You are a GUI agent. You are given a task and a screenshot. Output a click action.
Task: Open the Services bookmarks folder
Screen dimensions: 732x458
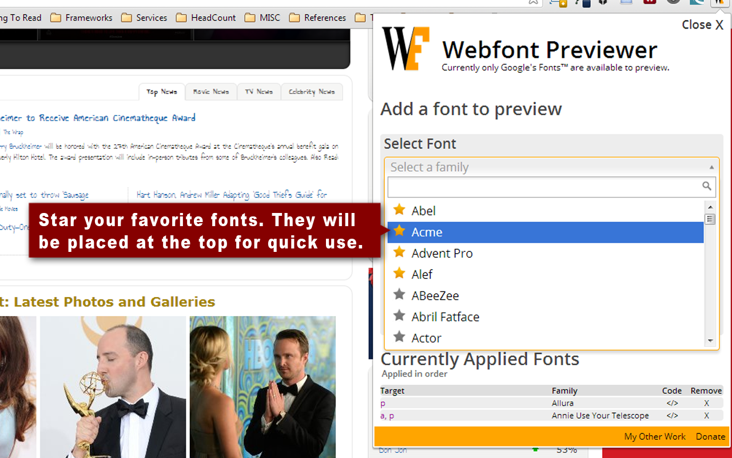144,18
